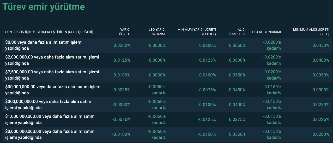The height and width of the screenshot is (143, 333).
Task: Click the MINIMUM ALICI ÜCRETI (LEO ILE) header
Action: click(311, 32)
